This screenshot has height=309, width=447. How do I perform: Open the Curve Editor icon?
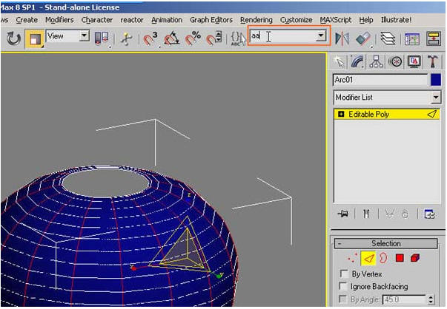tap(412, 38)
